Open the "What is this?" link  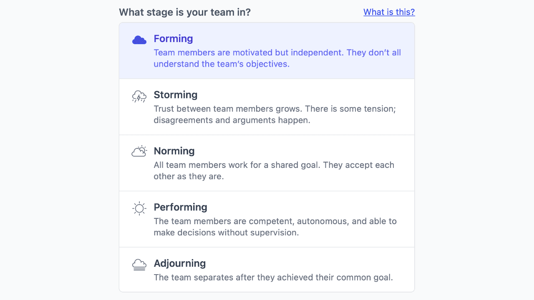389,12
